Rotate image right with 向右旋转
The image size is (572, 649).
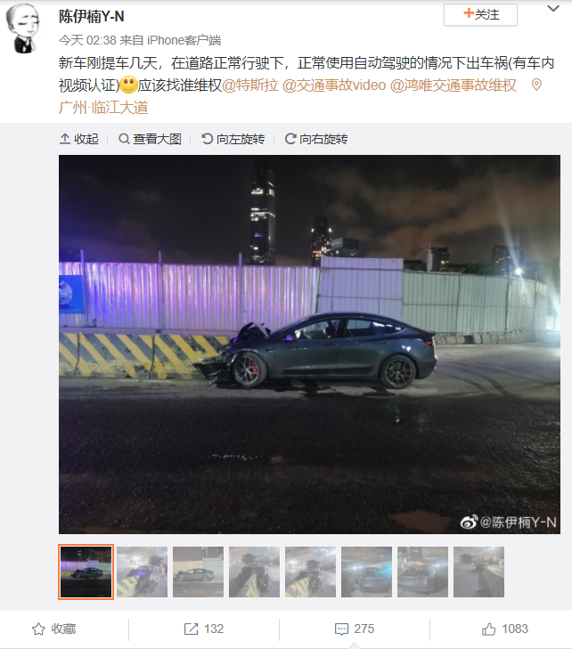pos(316,139)
